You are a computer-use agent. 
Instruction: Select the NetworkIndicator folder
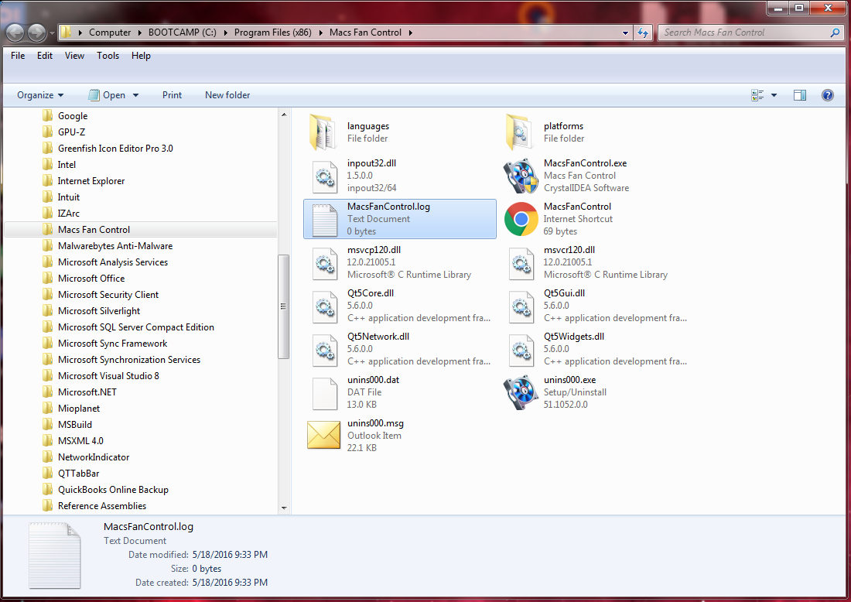coord(94,457)
